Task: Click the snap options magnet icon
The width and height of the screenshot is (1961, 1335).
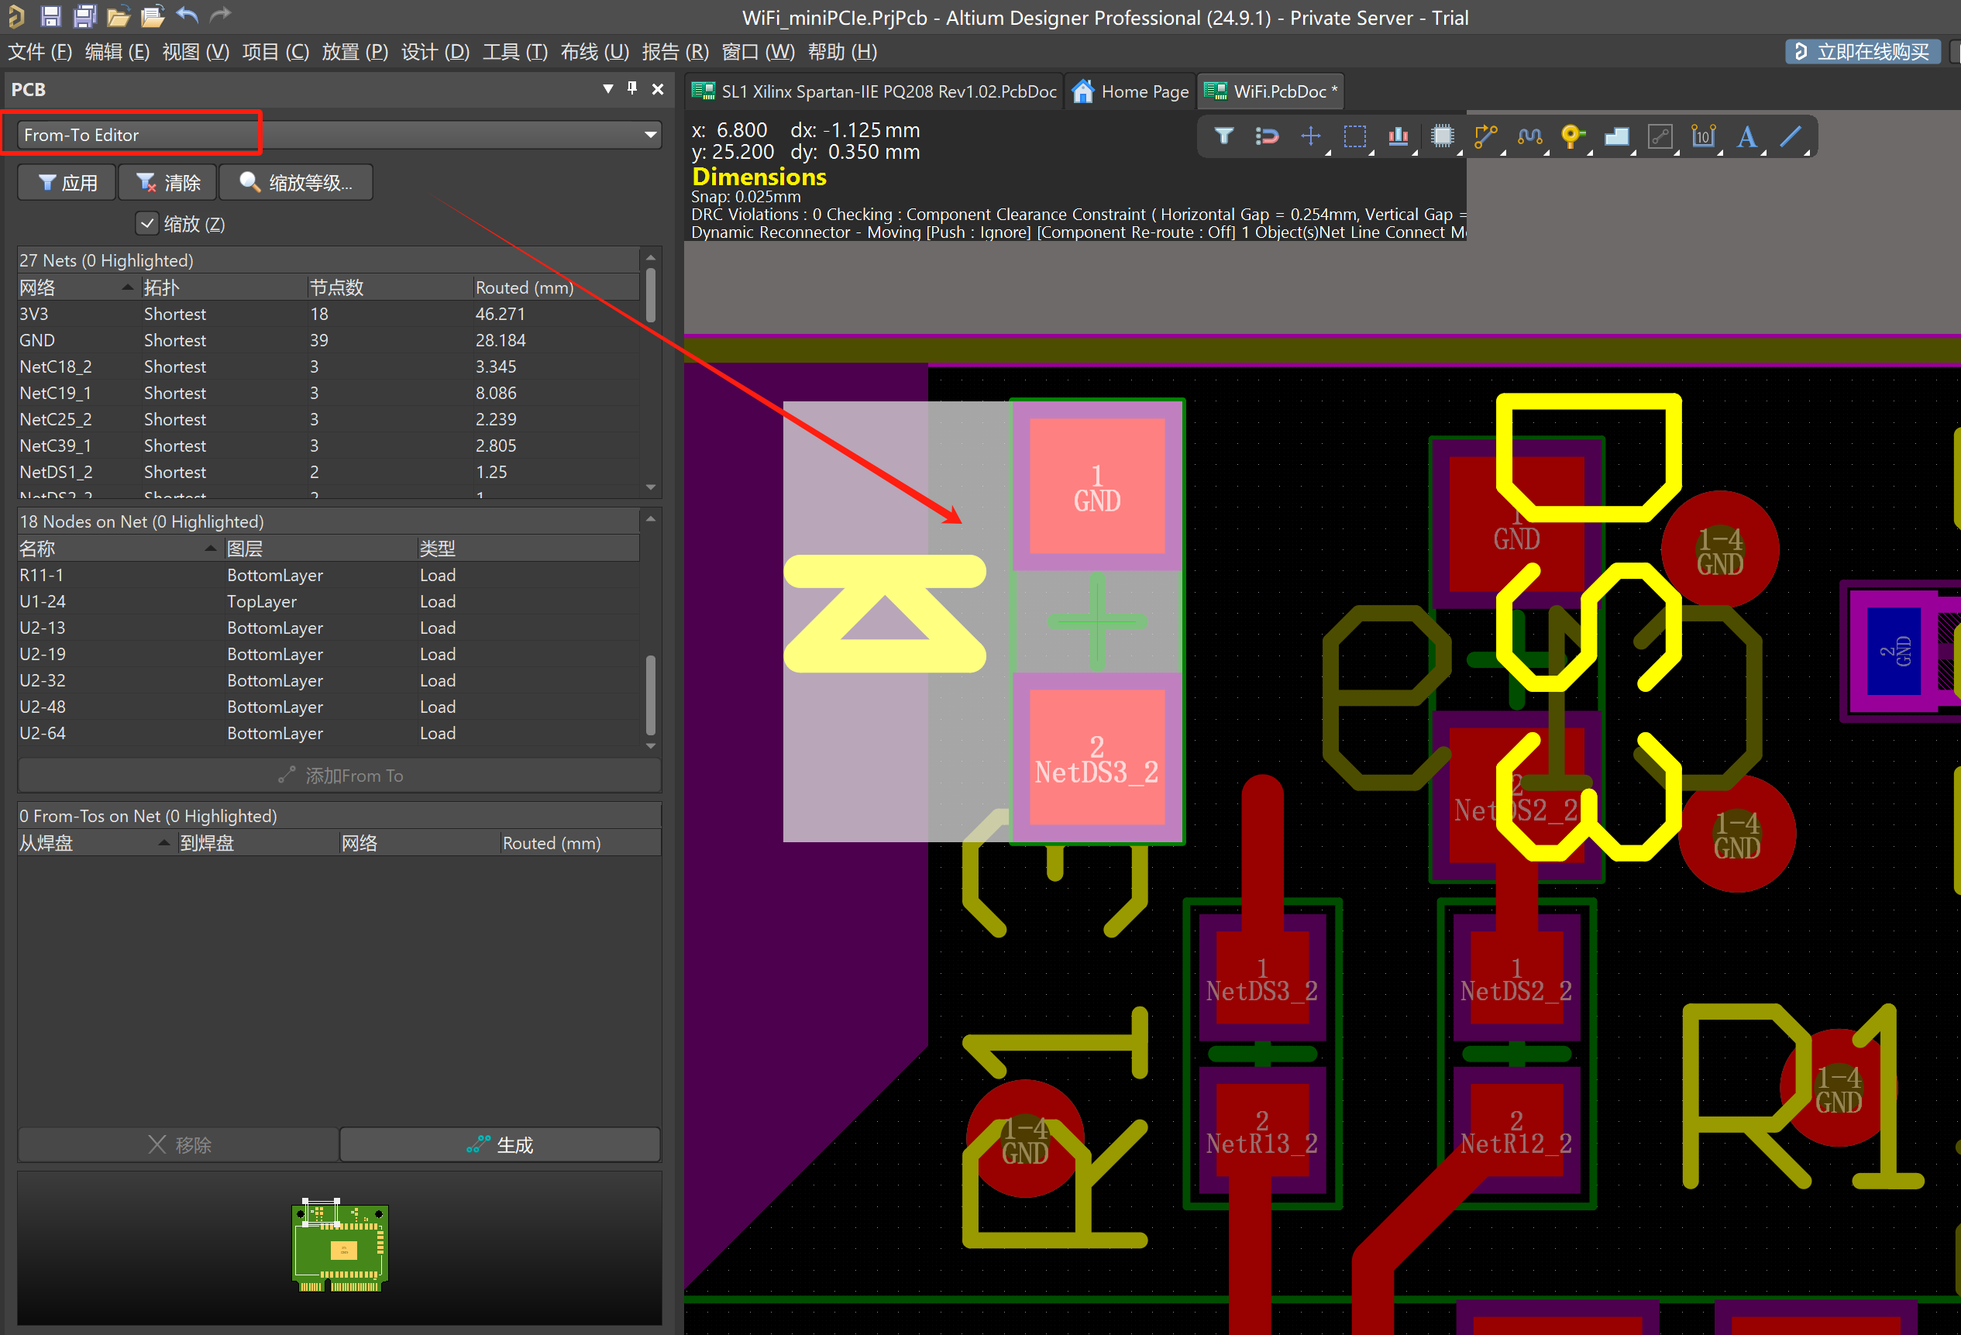Action: (x=1267, y=136)
